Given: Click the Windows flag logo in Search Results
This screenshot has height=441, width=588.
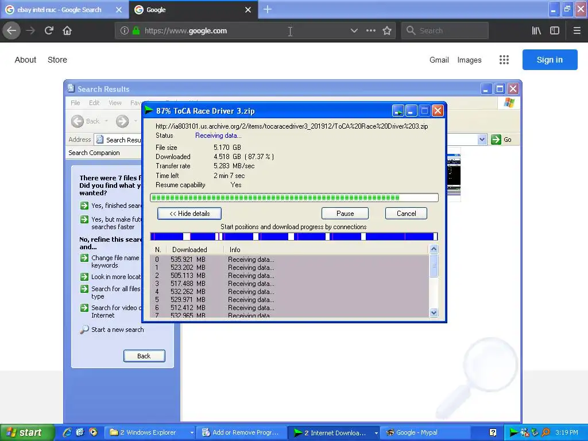Looking at the screenshot, I should (509, 102).
